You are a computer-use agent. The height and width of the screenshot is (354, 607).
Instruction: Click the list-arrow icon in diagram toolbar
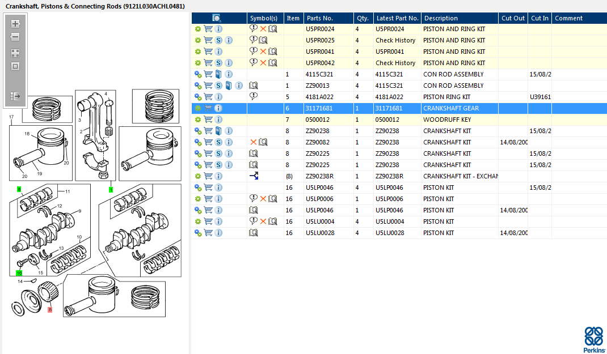[15, 96]
